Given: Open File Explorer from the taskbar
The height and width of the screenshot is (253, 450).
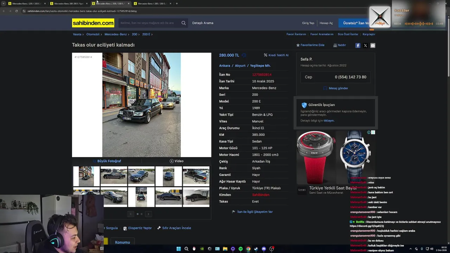Looking at the screenshot, I should click(225, 249).
